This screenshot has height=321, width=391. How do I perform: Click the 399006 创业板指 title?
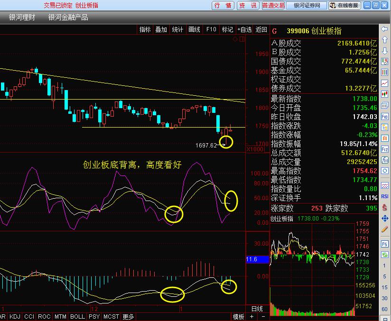[314, 31]
